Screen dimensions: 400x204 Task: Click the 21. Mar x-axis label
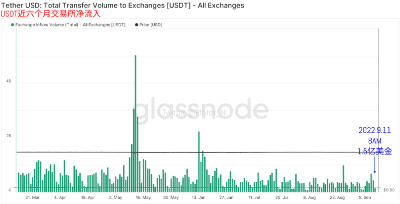pyautogui.click(x=32, y=197)
